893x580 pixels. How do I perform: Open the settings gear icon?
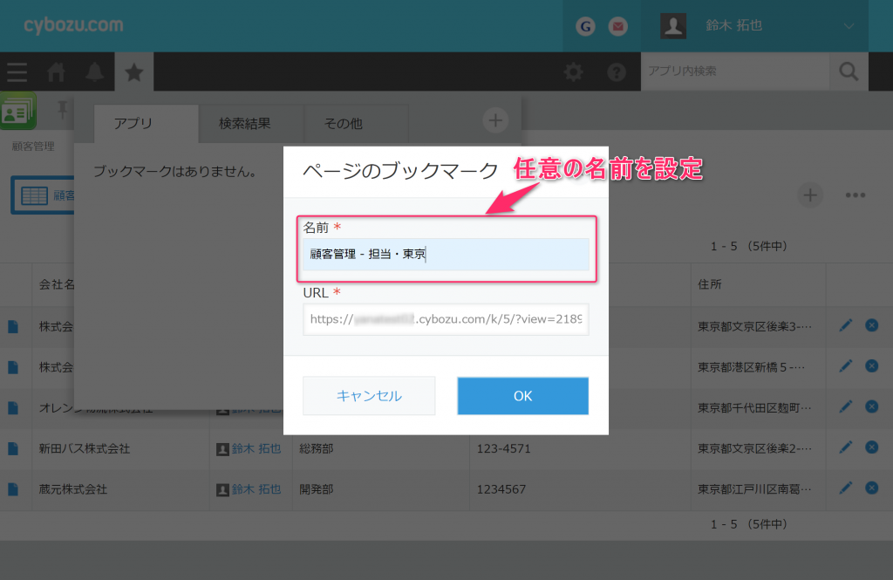[574, 72]
